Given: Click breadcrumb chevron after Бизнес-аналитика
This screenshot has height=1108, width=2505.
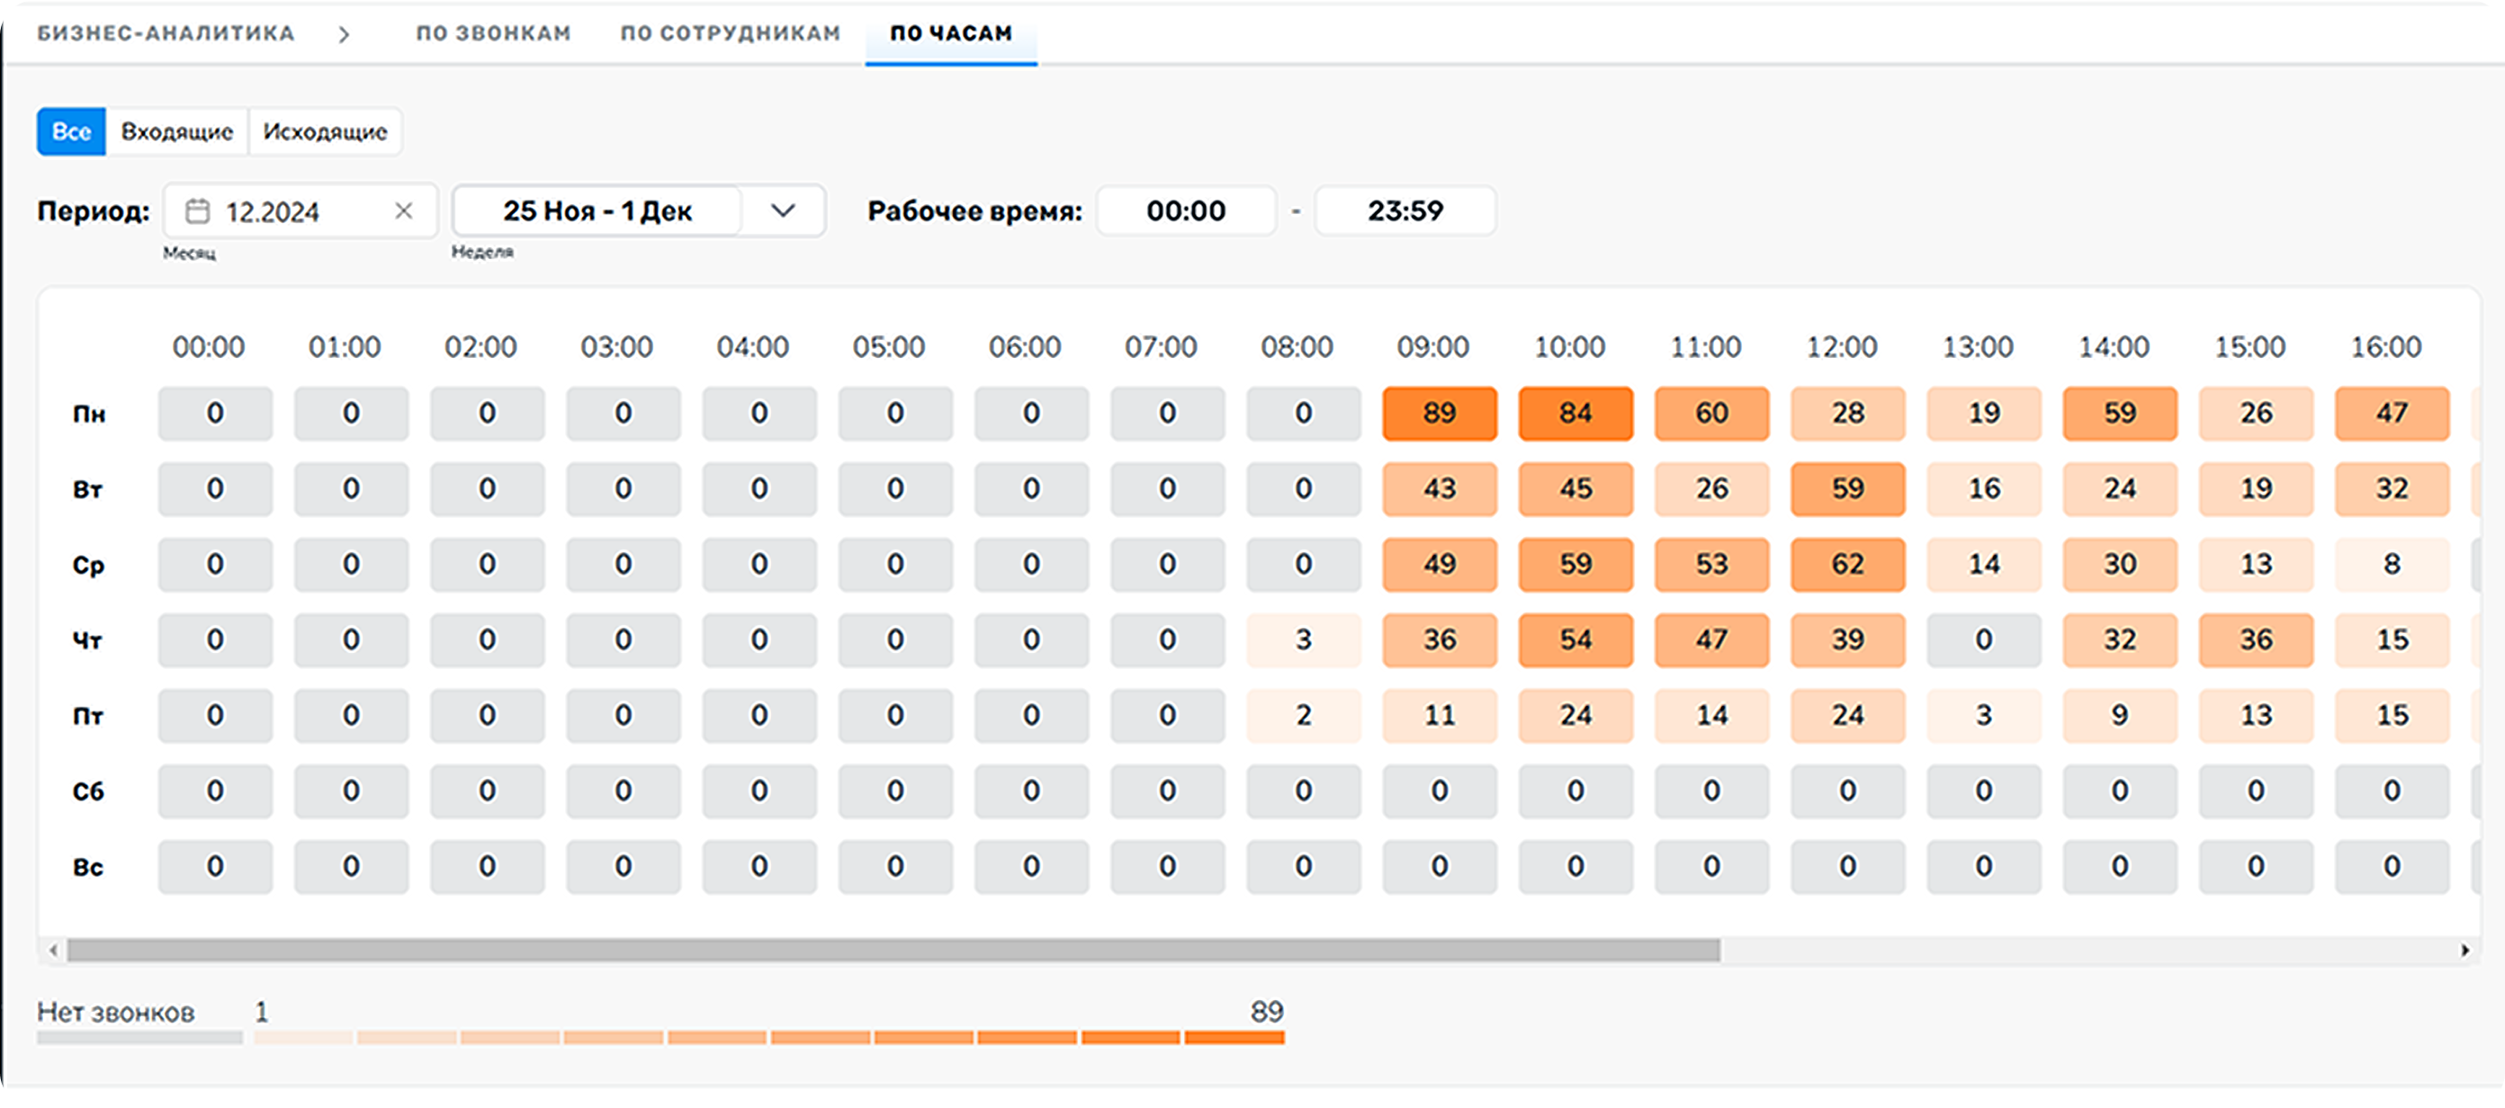Looking at the screenshot, I should (345, 34).
